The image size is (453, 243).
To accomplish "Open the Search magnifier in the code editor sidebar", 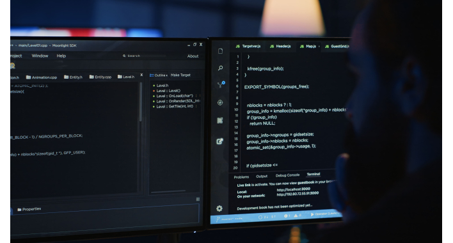I will coord(221,68).
